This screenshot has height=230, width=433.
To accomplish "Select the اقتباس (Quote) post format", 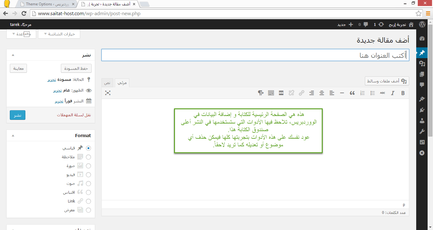I will coord(88,192).
